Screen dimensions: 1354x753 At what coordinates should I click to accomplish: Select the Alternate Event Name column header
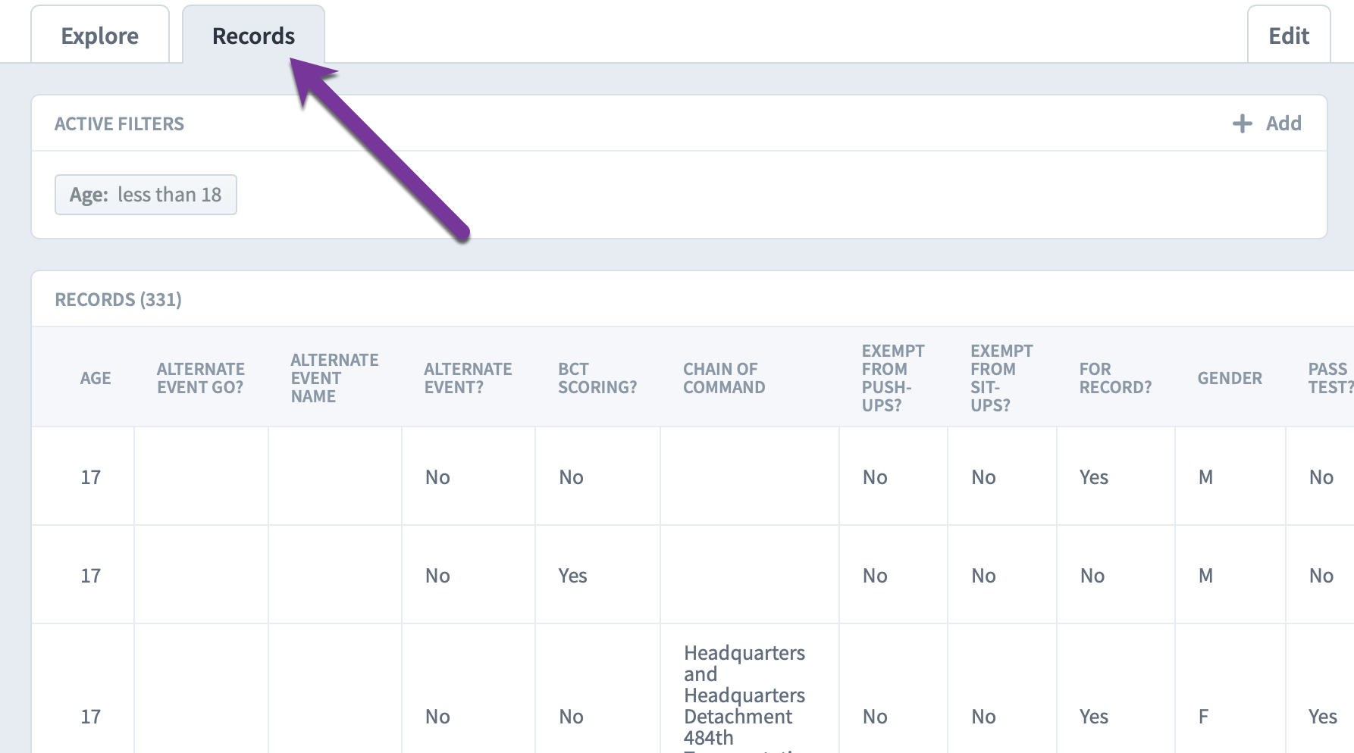(x=334, y=378)
